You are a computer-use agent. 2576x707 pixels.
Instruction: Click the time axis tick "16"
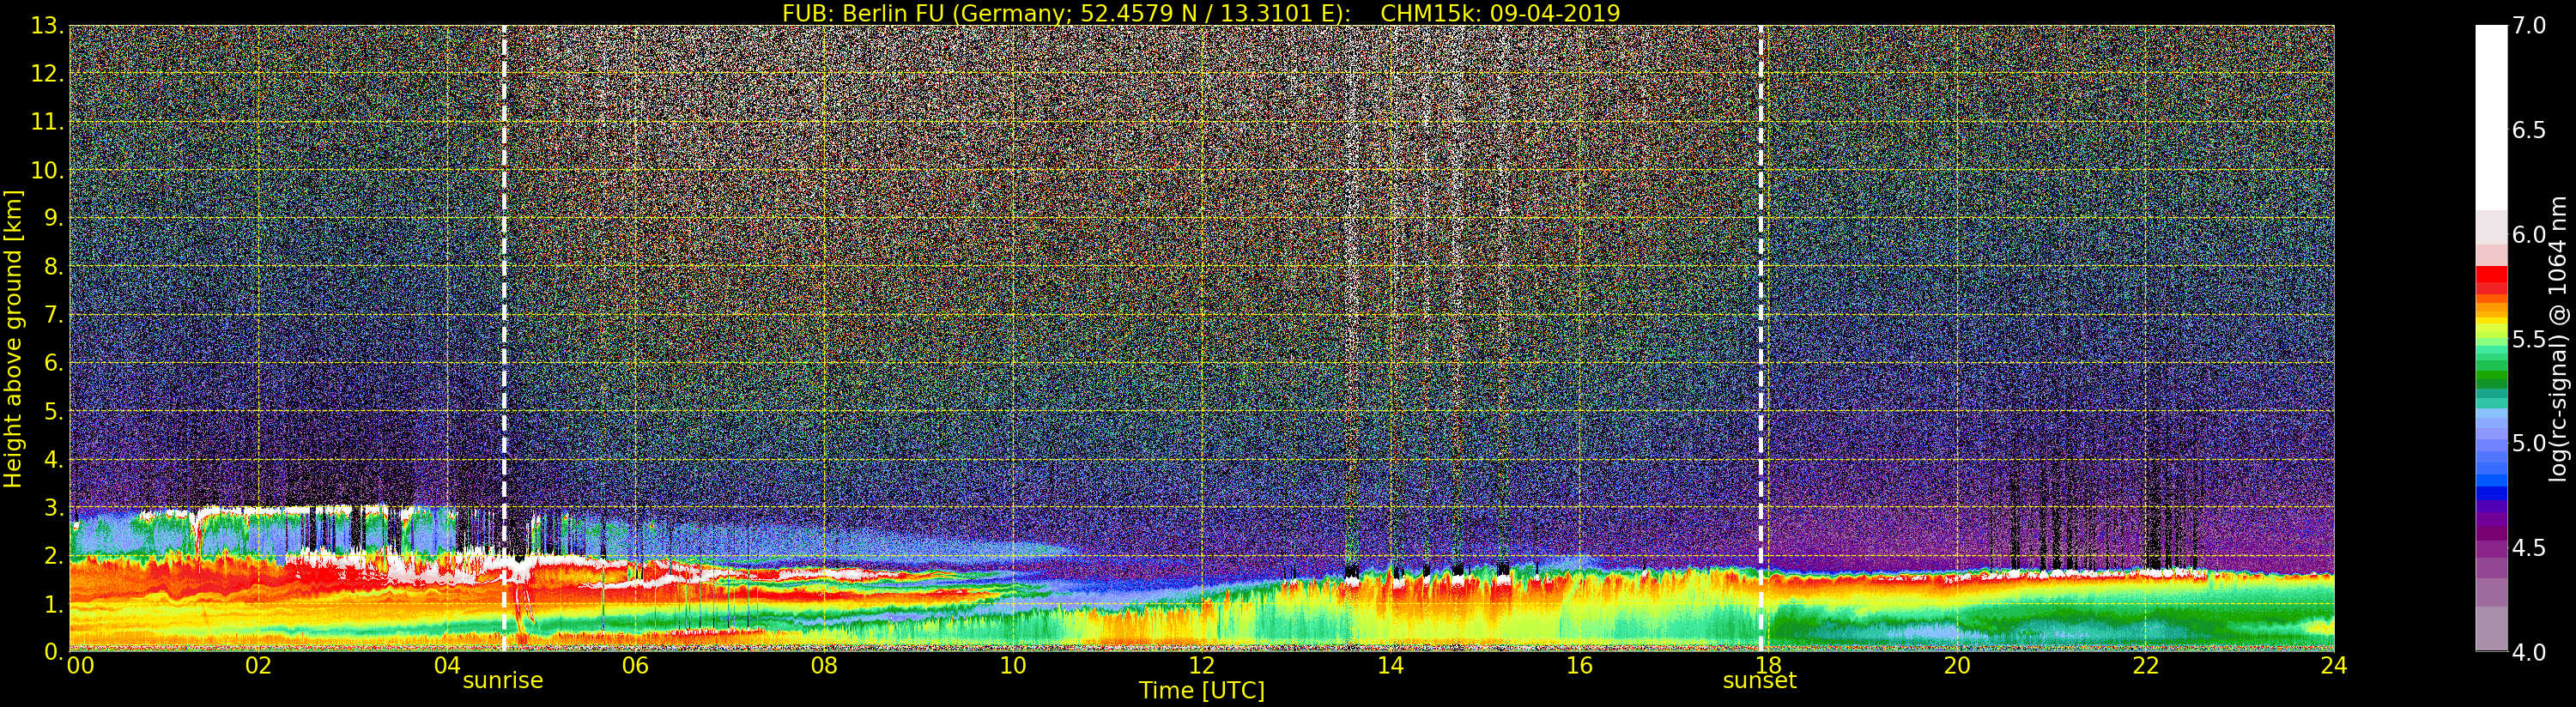[1579, 666]
